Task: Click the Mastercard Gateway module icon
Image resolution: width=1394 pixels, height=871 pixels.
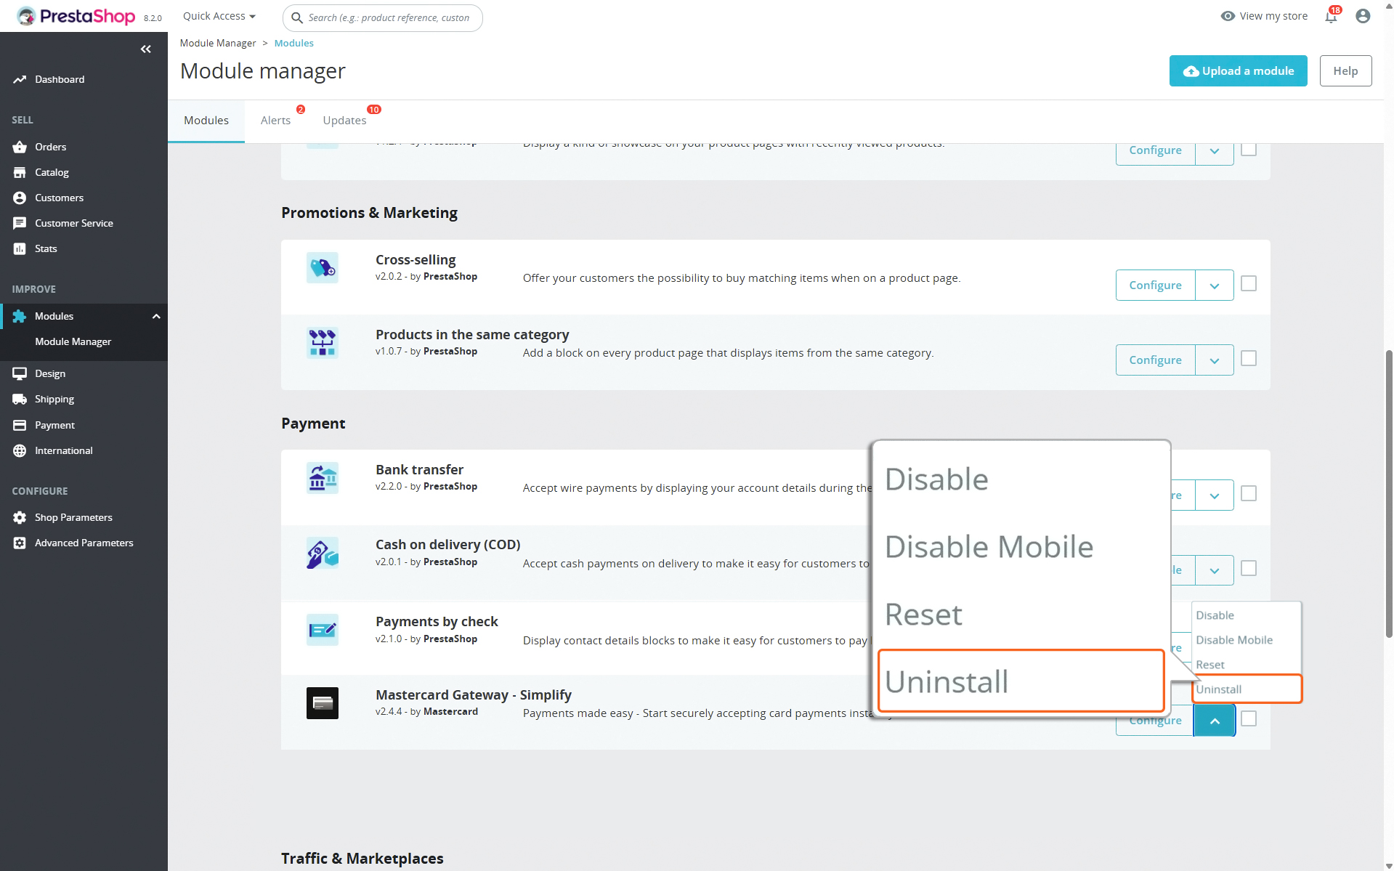Action: click(x=323, y=703)
